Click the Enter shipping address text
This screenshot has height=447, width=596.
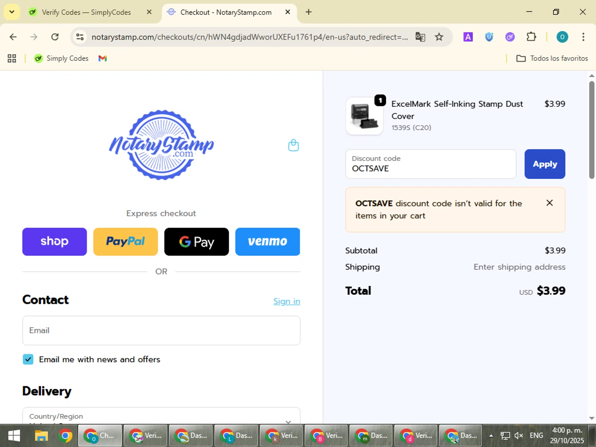coord(519,267)
